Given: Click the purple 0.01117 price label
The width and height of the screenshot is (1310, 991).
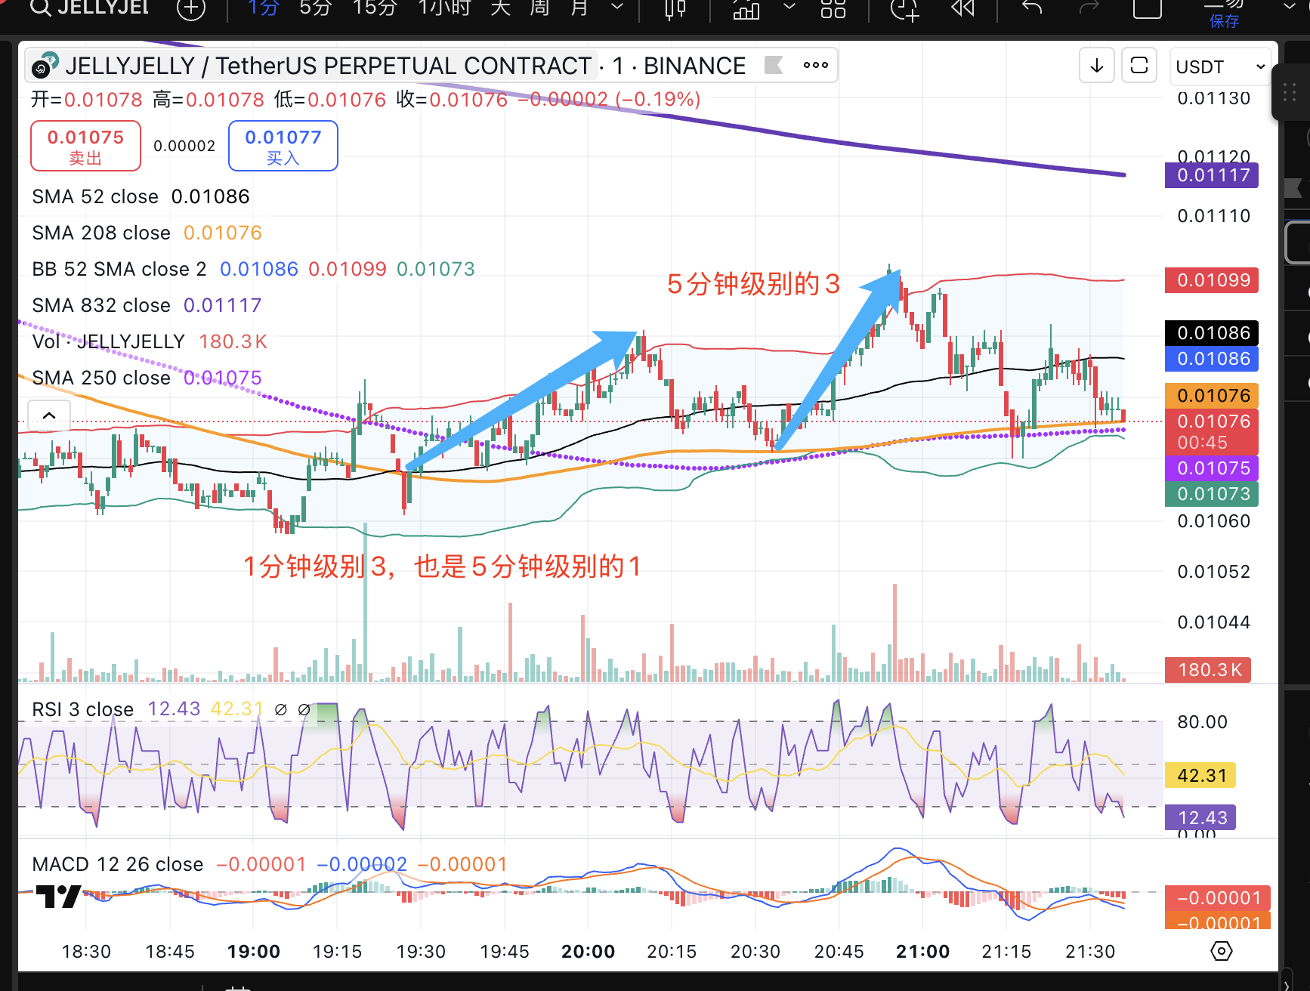Looking at the screenshot, I should click(1212, 175).
